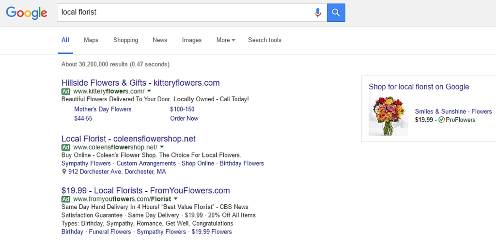This screenshot has height=248, width=496.
Task: Open the Sympathy Flowers link under Coleen's
Action: (x=86, y=164)
